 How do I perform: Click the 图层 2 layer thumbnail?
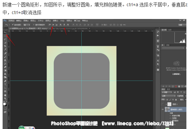[169, 104]
